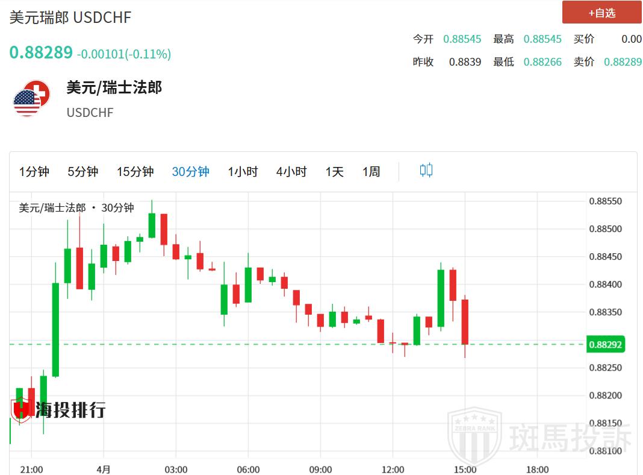
Task: Click the green 0.88292 current price label
Action: (x=606, y=345)
